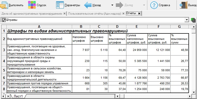
Task: Select column E header
Action: pyautogui.click(x=137, y=26)
